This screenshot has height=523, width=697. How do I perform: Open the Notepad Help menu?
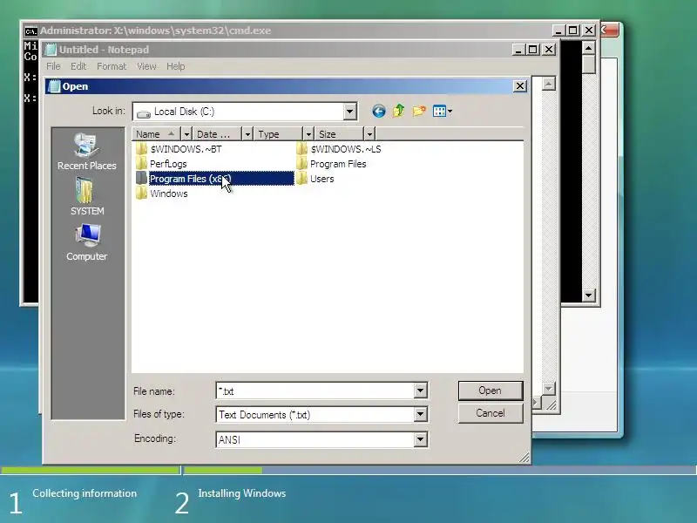176,66
